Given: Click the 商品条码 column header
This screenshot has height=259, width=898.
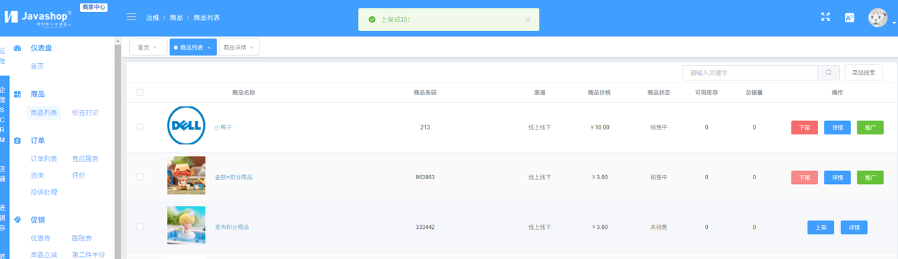Looking at the screenshot, I should coord(425,92).
